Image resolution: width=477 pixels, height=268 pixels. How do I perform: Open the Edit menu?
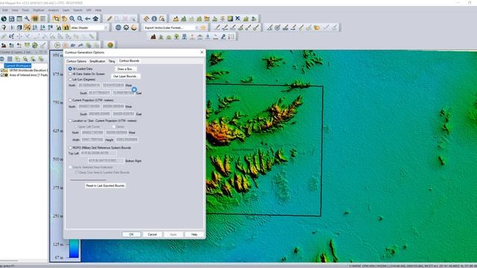(5, 10)
